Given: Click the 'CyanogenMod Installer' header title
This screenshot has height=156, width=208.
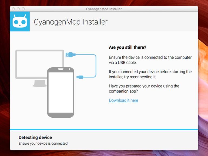Looking at the screenshot, I should (x=71, y=22).
